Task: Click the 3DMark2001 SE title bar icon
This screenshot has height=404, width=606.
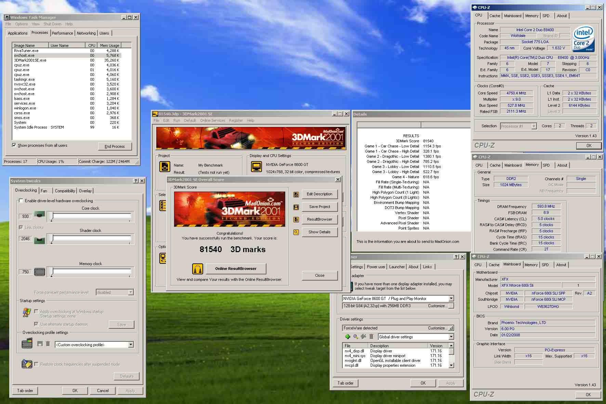Action: click(155, 114)
